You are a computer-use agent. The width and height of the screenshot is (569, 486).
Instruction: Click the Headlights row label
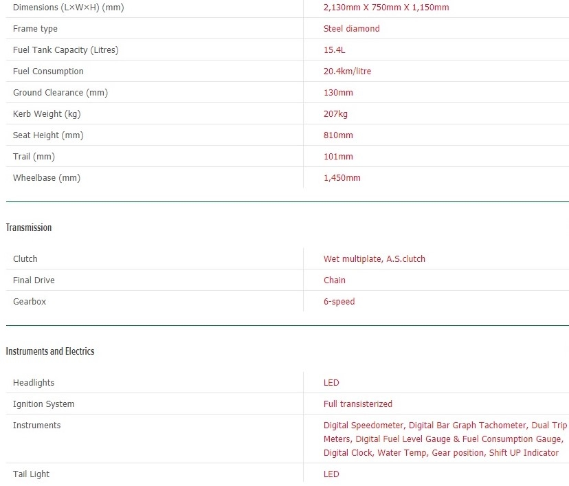(x=34, y=383)
